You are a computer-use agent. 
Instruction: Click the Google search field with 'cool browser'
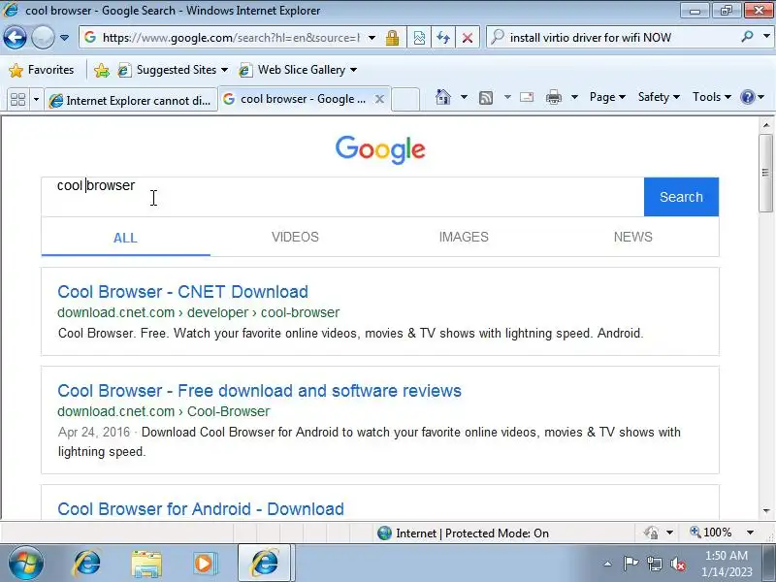pyautogui.click(x=342, y=197)
